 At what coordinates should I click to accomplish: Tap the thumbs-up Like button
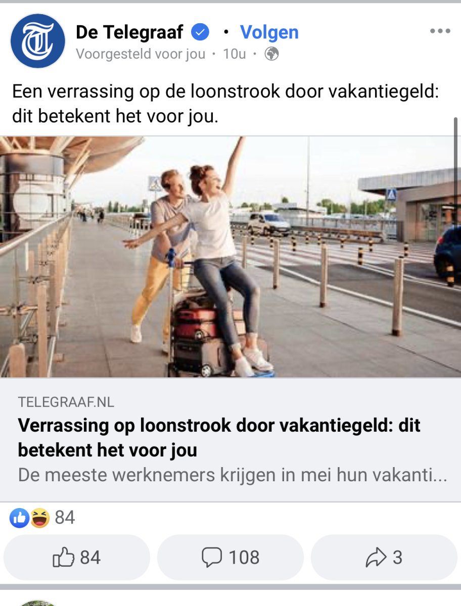[77, 558]
